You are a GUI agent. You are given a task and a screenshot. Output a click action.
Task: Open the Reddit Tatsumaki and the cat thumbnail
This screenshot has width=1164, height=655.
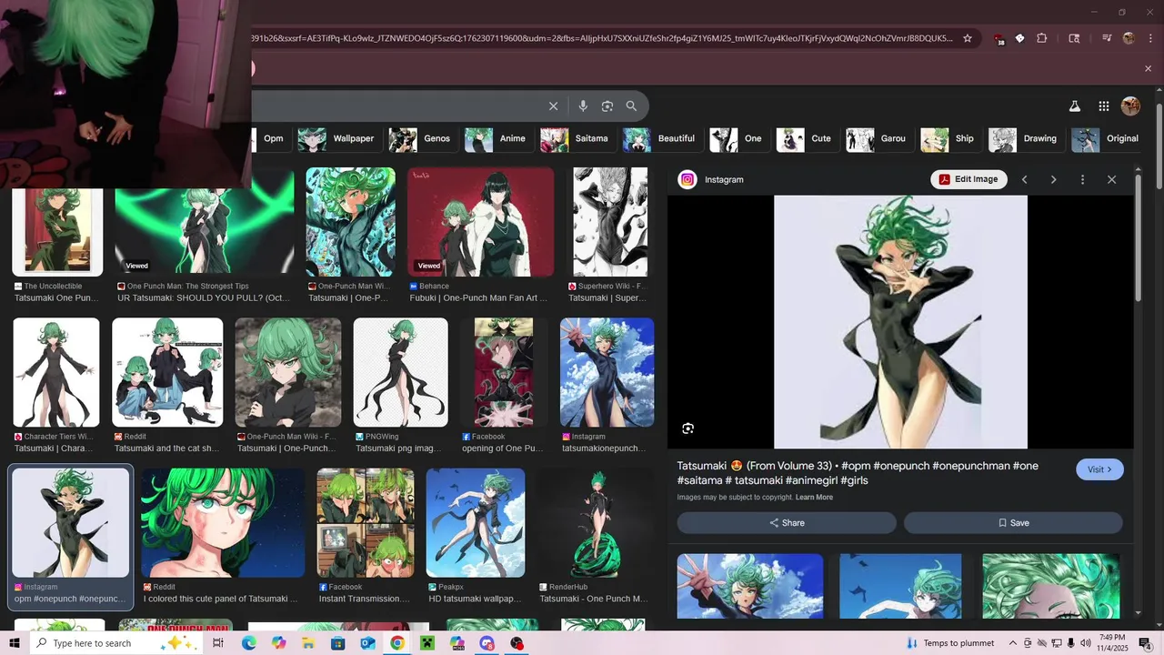[x=167, y=372]
